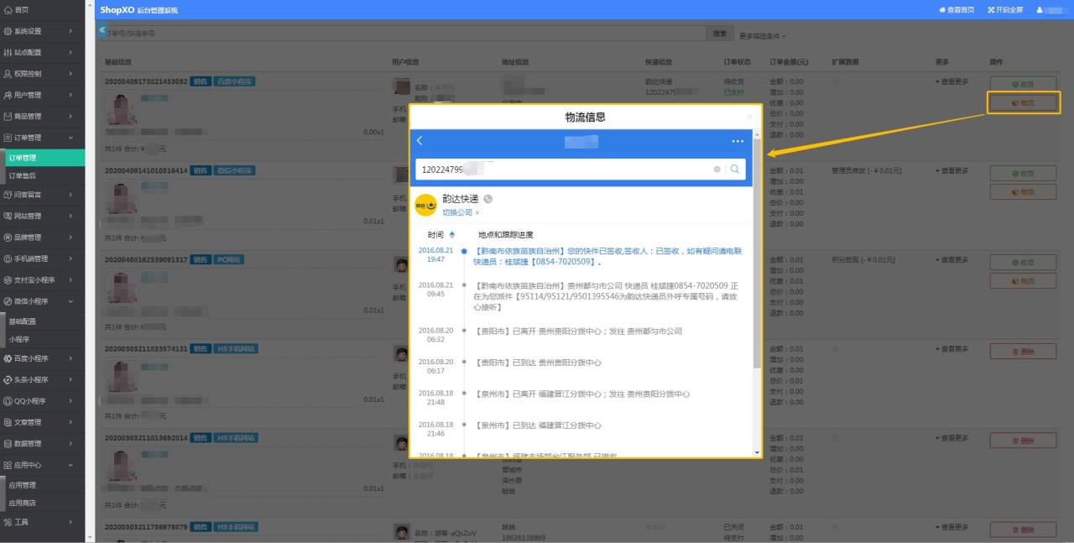Clear the tracking number using the ⊗ icon
Screen dimensions: 1074x543
(716, 170)
